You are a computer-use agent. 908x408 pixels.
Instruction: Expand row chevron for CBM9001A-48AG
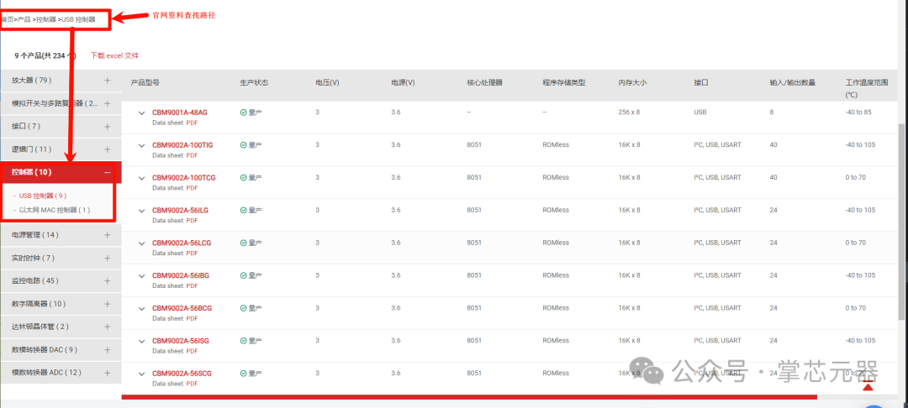pos(141,113)
